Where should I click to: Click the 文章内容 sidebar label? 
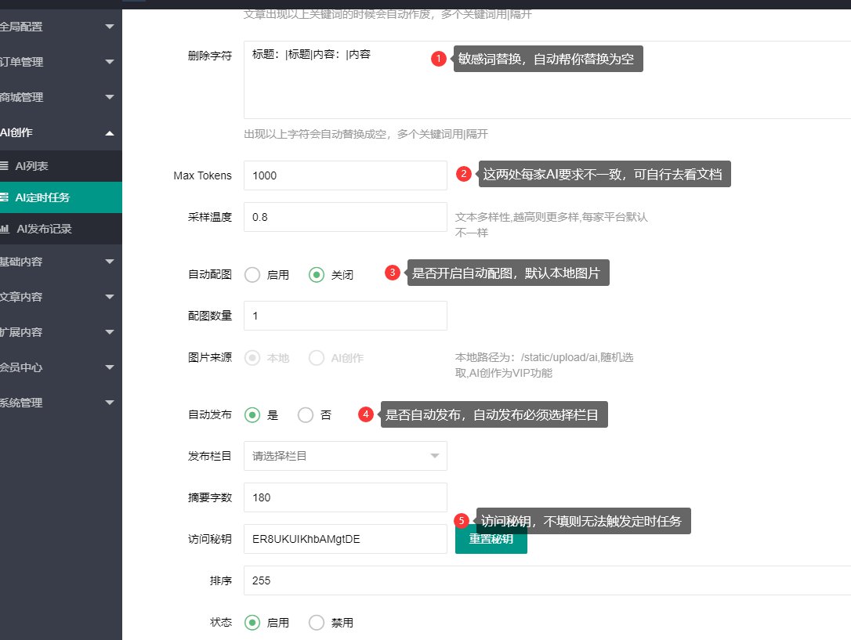(21, 297)
